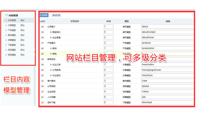Open 下载模型 in the sidebar

[x=12, y=45]
